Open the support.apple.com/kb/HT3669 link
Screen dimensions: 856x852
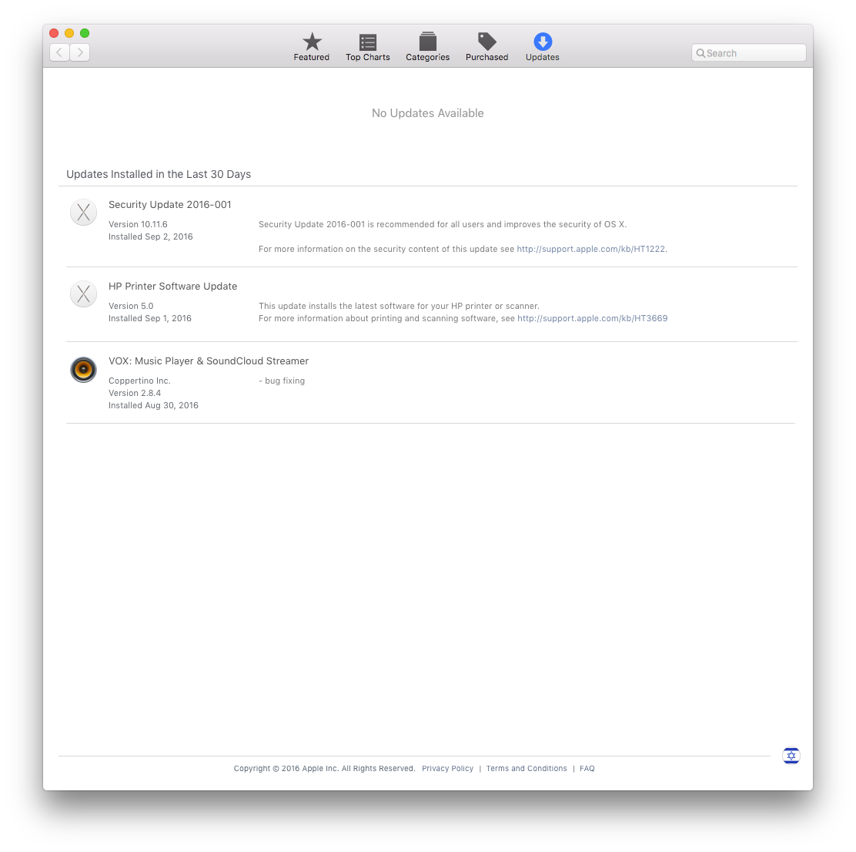[592, 318]
